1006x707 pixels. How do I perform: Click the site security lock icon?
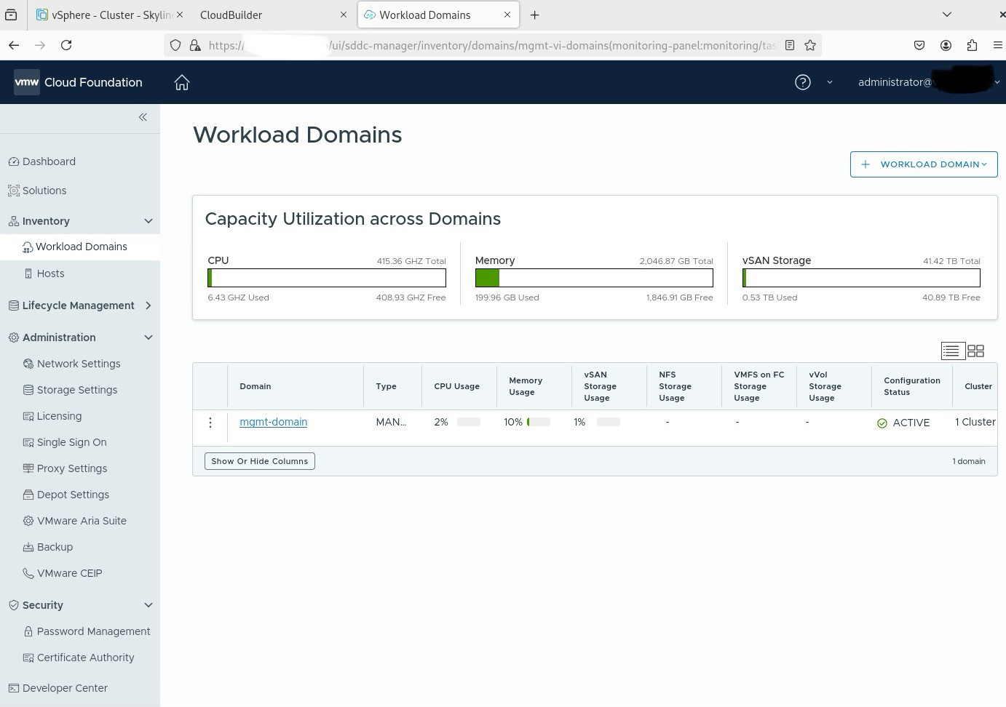pos(195,45)
